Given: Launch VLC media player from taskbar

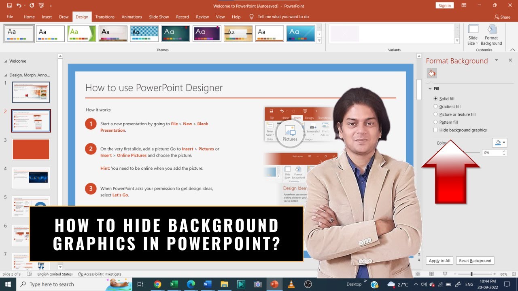Looking at the screenshot, I should (291, 284).
